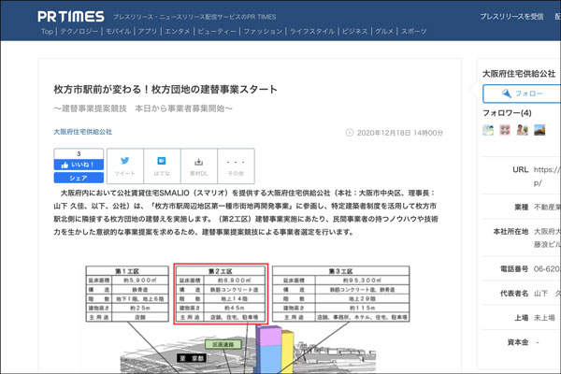561x374 pixels.
Task: Open the 大阪府住宅供給公社 company link
Action: [82, 133]
